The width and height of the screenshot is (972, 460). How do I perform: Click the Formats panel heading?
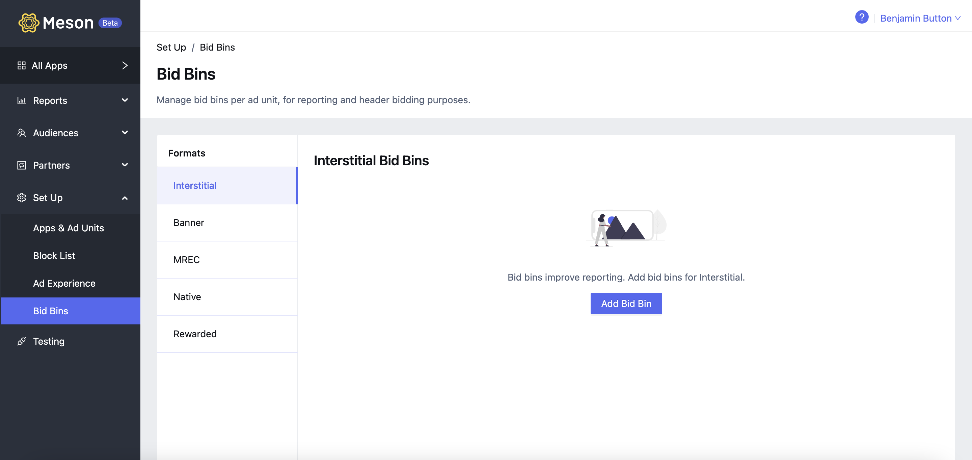(x=186, y=153)
